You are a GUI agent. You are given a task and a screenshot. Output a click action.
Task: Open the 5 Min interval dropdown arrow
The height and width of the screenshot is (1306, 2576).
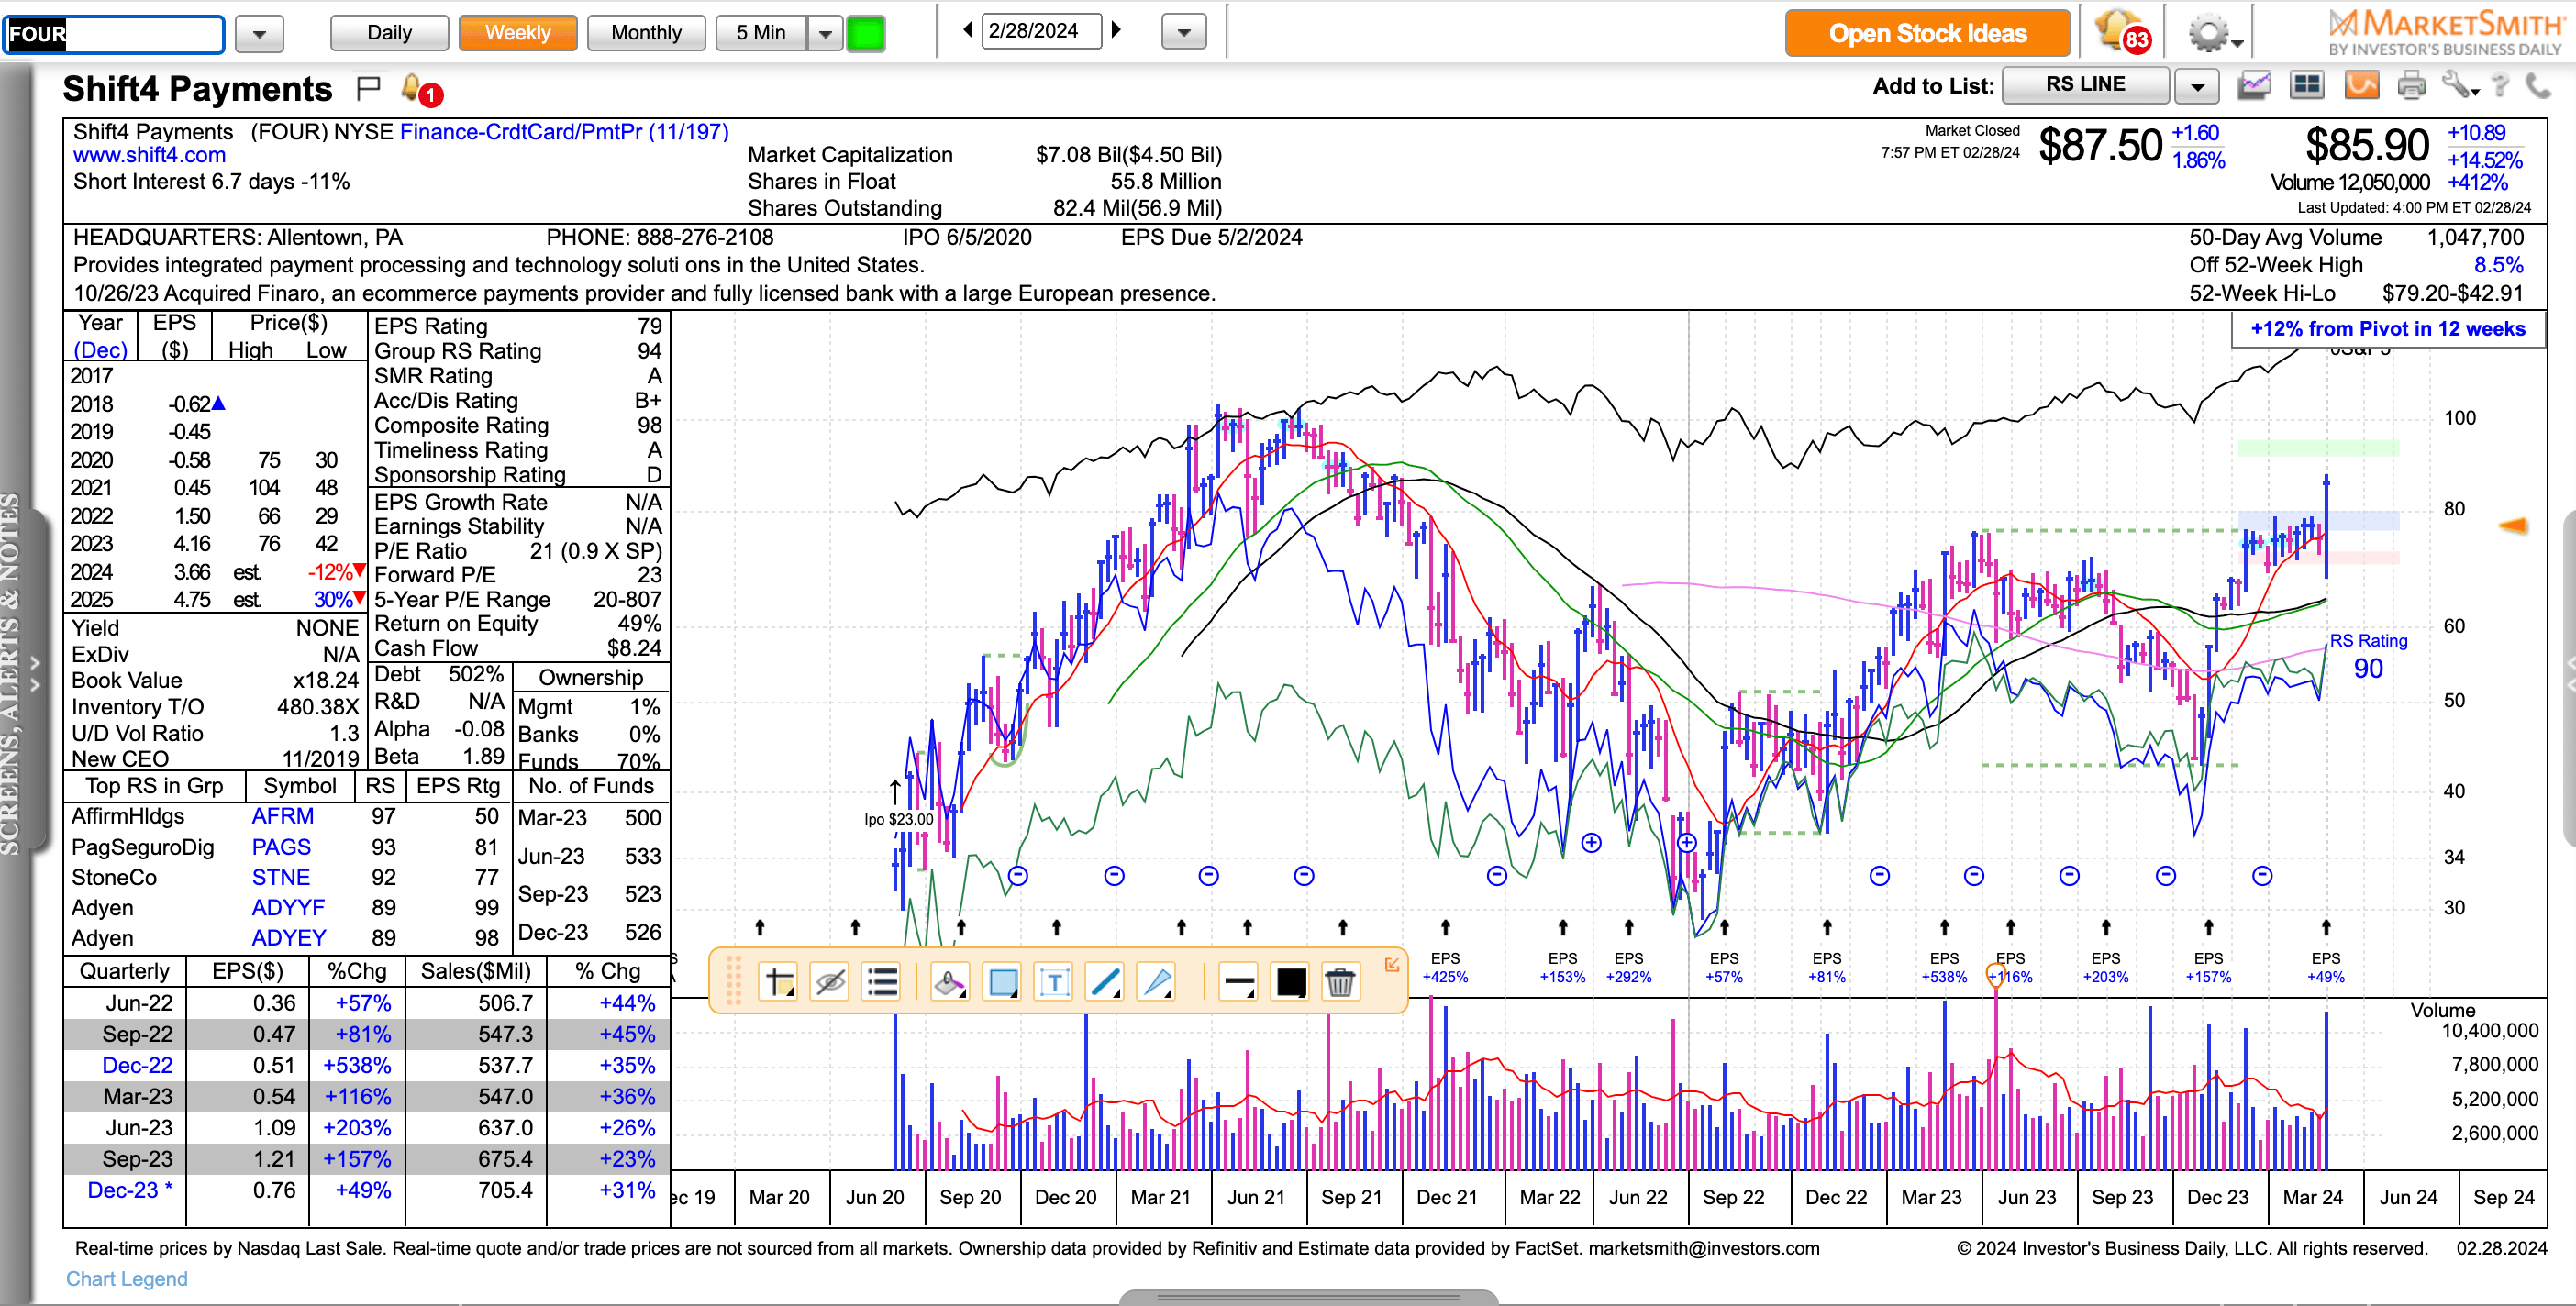(824, 33)
